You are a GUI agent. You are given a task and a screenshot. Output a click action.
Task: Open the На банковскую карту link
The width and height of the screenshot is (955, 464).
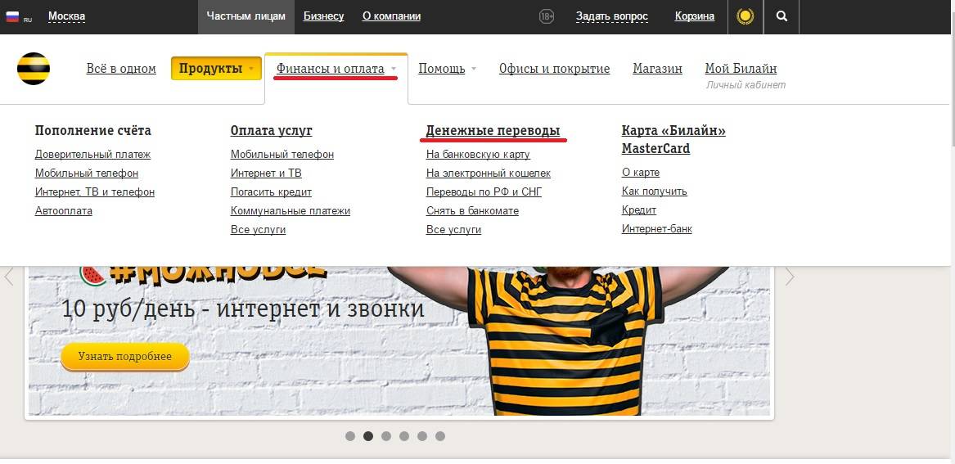click(478, 154)
